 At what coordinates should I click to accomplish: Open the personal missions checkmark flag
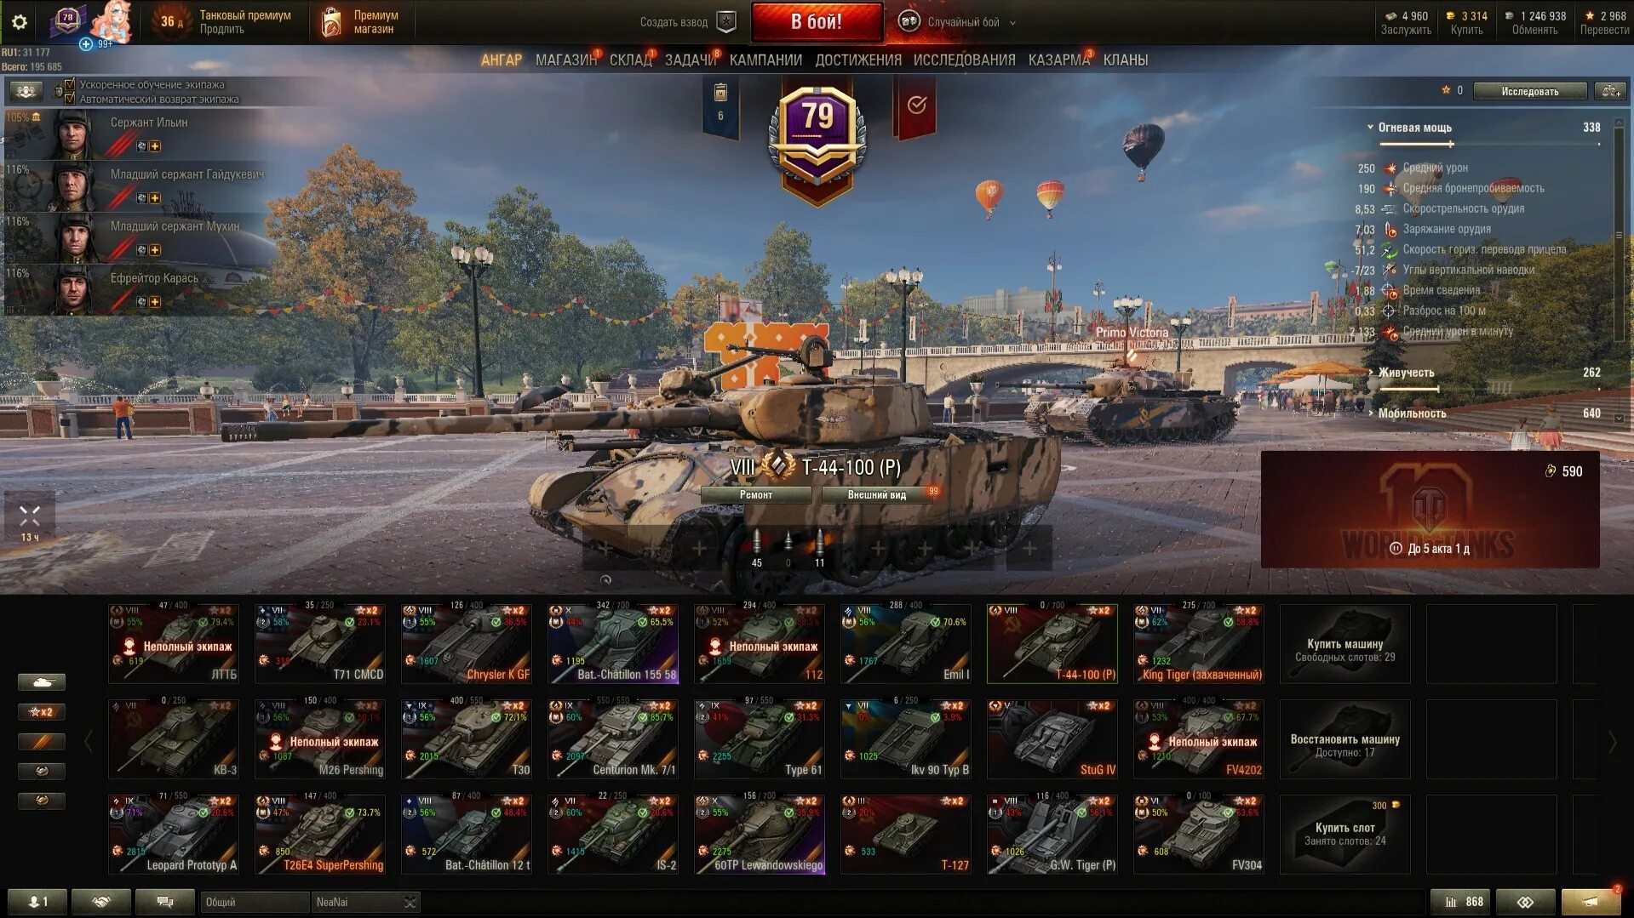(915, 105)
